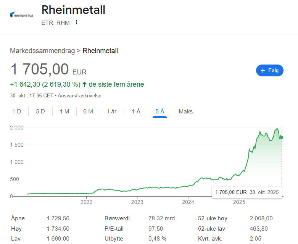The width and height of the screenshot is (298, 244).
Task: Open the three-dot options menu
Action: pos(76,23)
